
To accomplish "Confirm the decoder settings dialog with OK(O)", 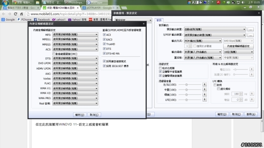I will 80,115.
